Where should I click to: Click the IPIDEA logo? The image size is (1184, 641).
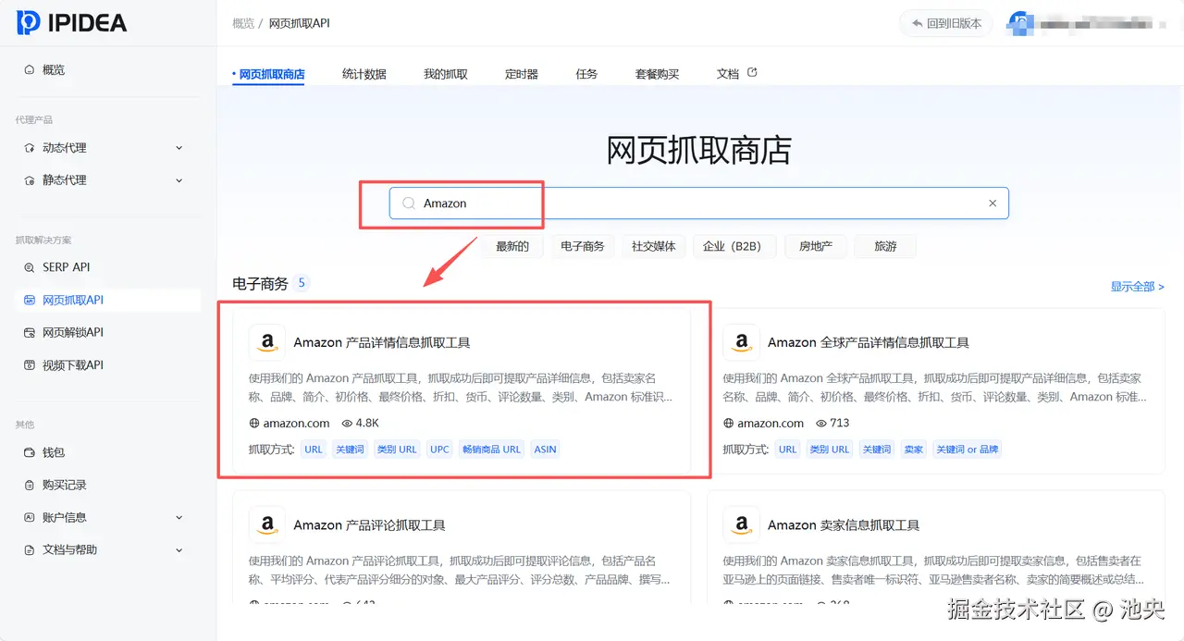71,23
